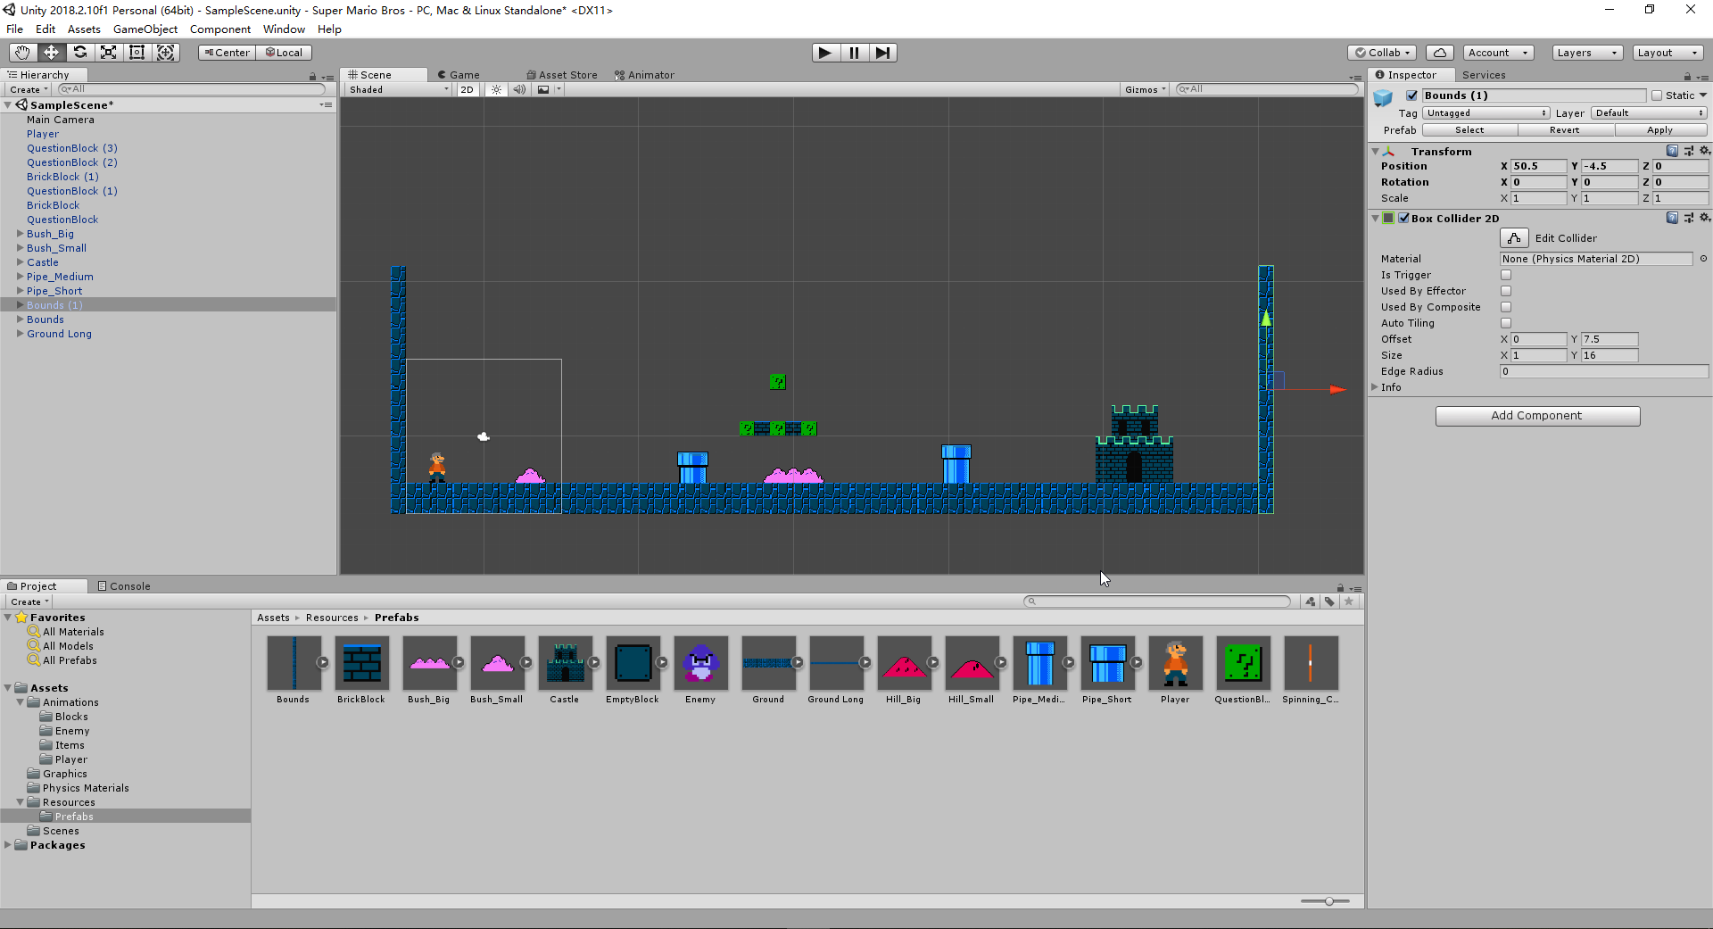Open the Gizmos dropdown

(x=1146, y=89)
